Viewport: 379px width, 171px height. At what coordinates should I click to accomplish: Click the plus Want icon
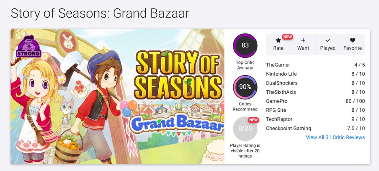coord(303,41)
